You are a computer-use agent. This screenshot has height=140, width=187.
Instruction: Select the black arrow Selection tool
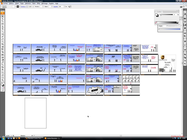[3, 16]
